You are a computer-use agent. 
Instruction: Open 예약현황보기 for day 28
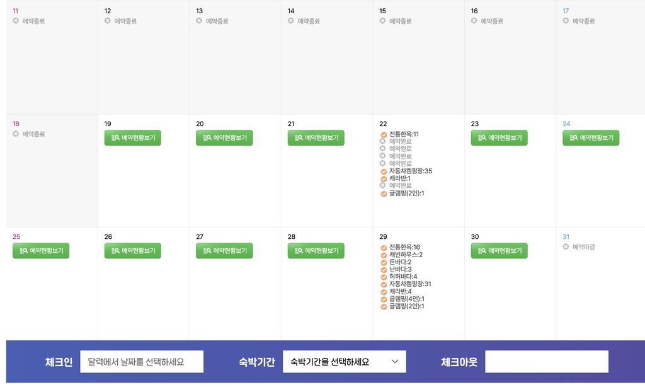316,251
